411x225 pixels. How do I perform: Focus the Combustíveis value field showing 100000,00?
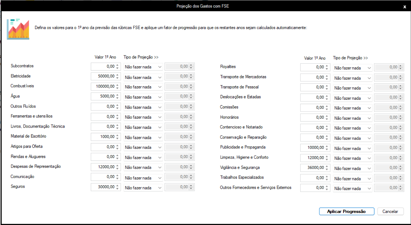106,87
